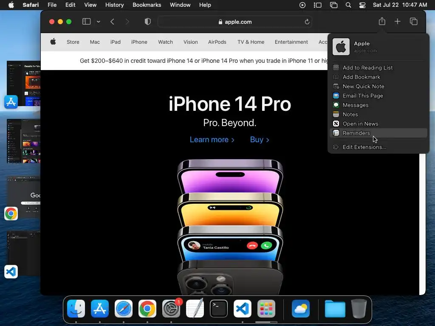435x326 pixels.
Task: Open Launchpad from the Dock
Action: tap(266, 309)
